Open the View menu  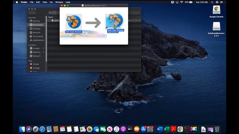pos(45,2)
